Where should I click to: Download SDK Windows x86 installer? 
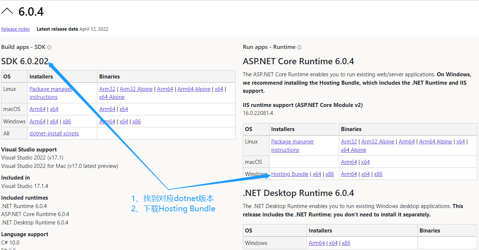(x=67, y=122)
